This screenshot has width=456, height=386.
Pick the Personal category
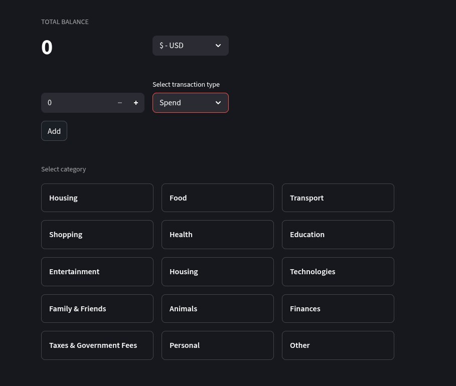pyautogui.click(x=218, y=345)
